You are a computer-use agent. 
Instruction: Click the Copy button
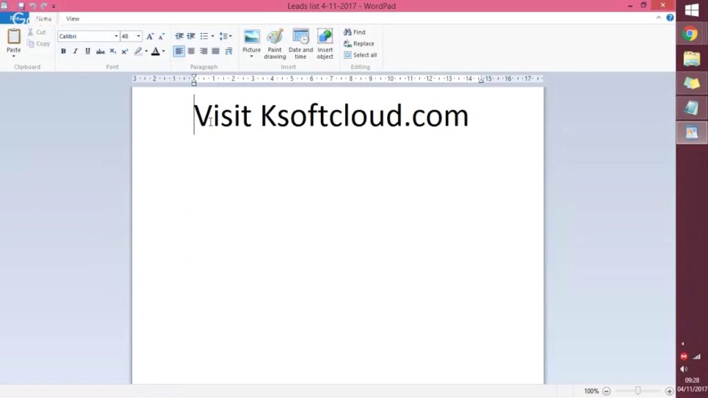39,44
